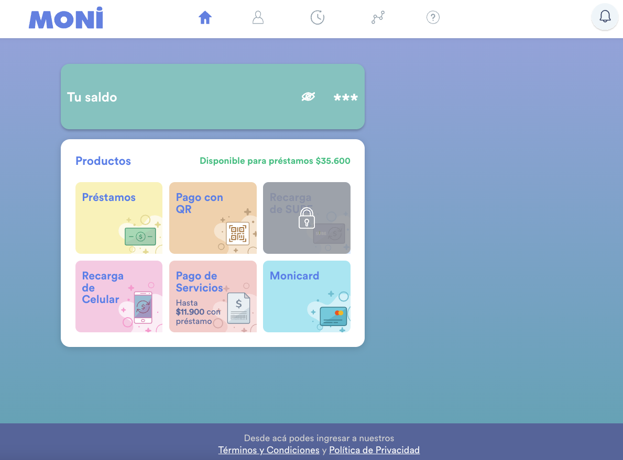
Task: Click the Productos heading
Action: 103,161
